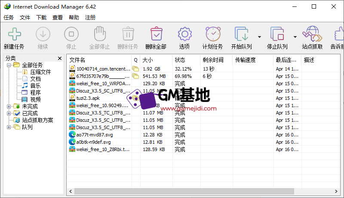The image size is (344, 198).
Task: Collapse the 全部任务 tree node
Action: 9,65
